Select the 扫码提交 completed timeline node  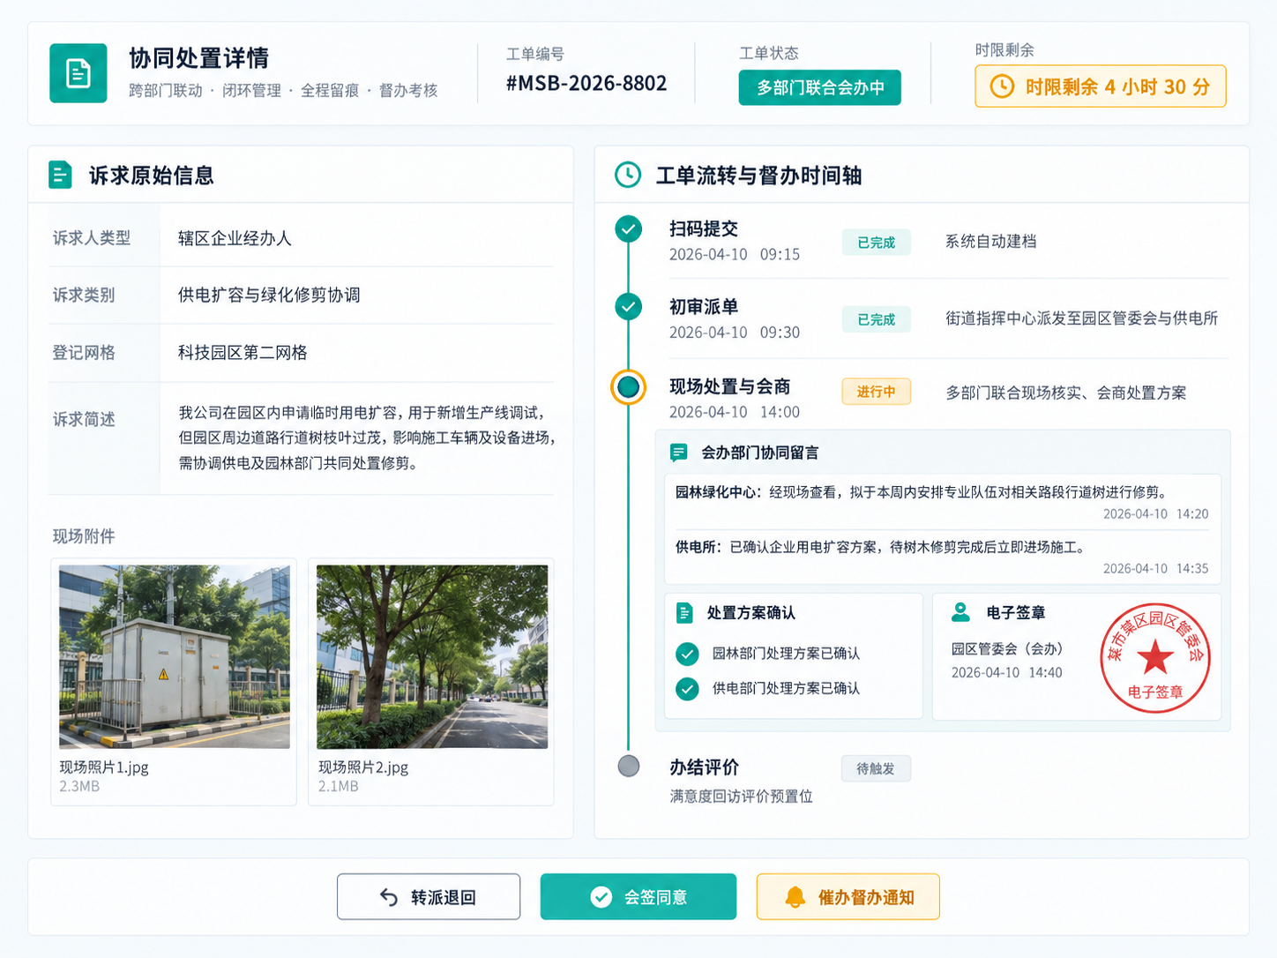628,229
